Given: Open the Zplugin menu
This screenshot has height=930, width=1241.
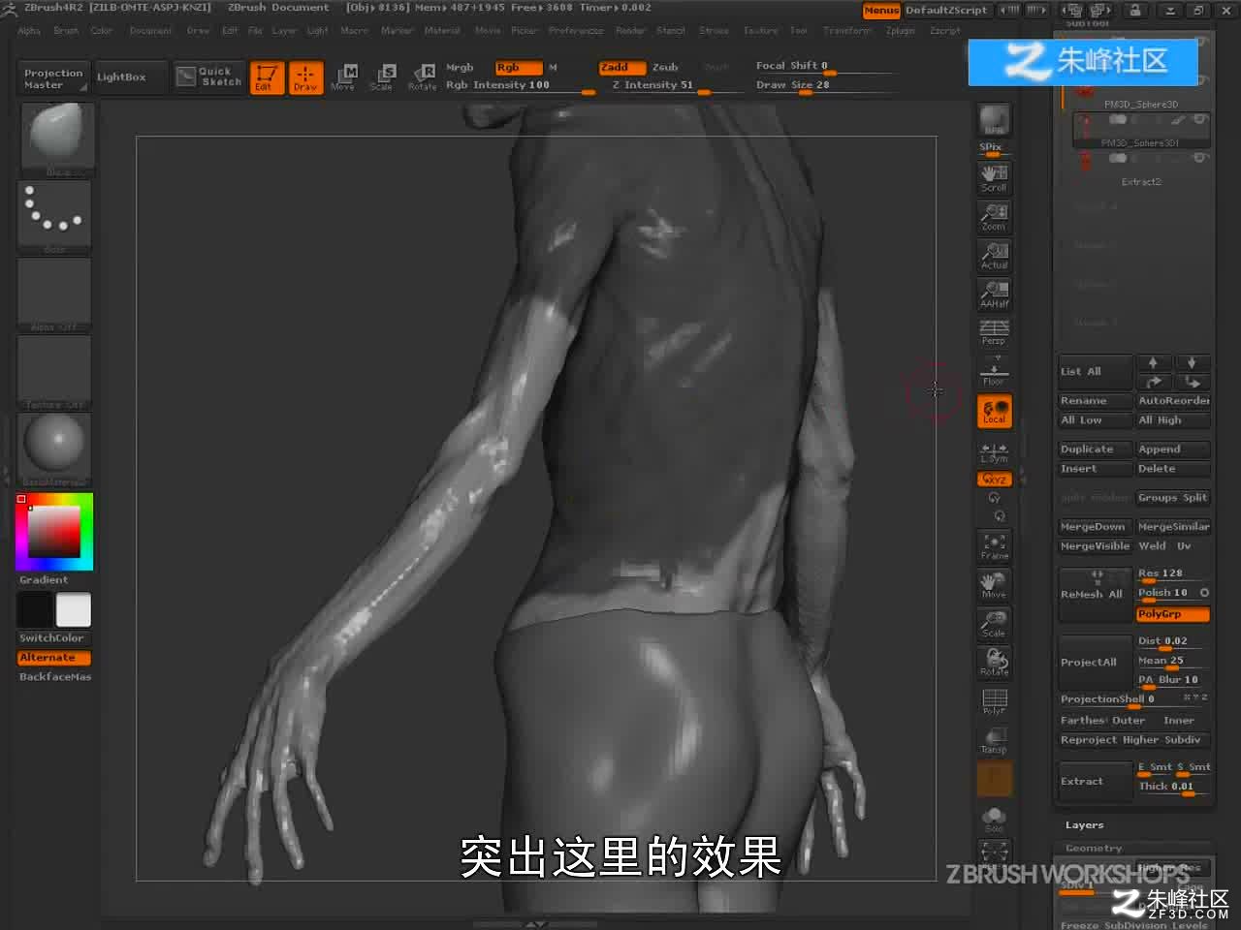Looking at the screenshot, I should [x=901, y=31].
